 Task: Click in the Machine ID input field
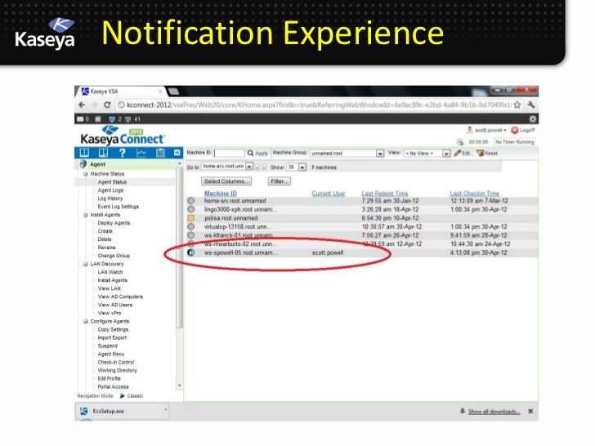coord(229,154)
